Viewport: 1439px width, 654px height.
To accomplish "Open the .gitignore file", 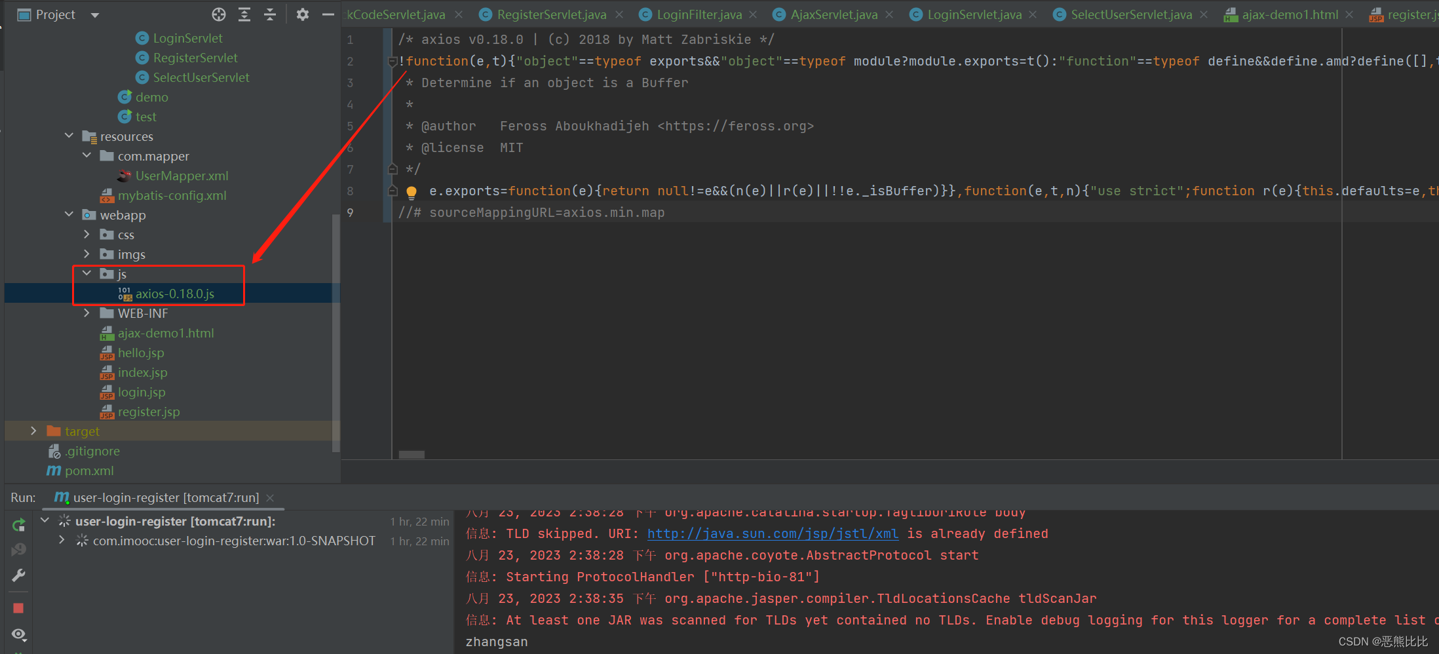I will click(92, 451).
